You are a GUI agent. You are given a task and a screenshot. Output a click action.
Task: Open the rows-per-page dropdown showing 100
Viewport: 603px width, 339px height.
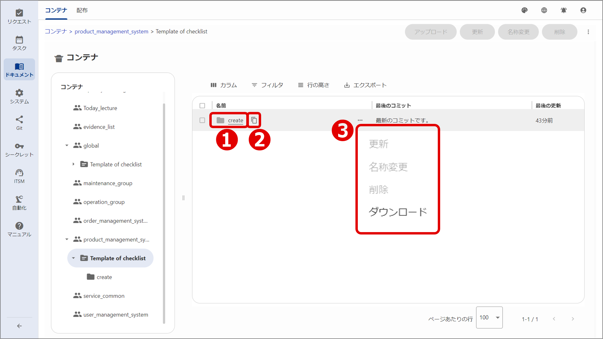coord(489,317)
